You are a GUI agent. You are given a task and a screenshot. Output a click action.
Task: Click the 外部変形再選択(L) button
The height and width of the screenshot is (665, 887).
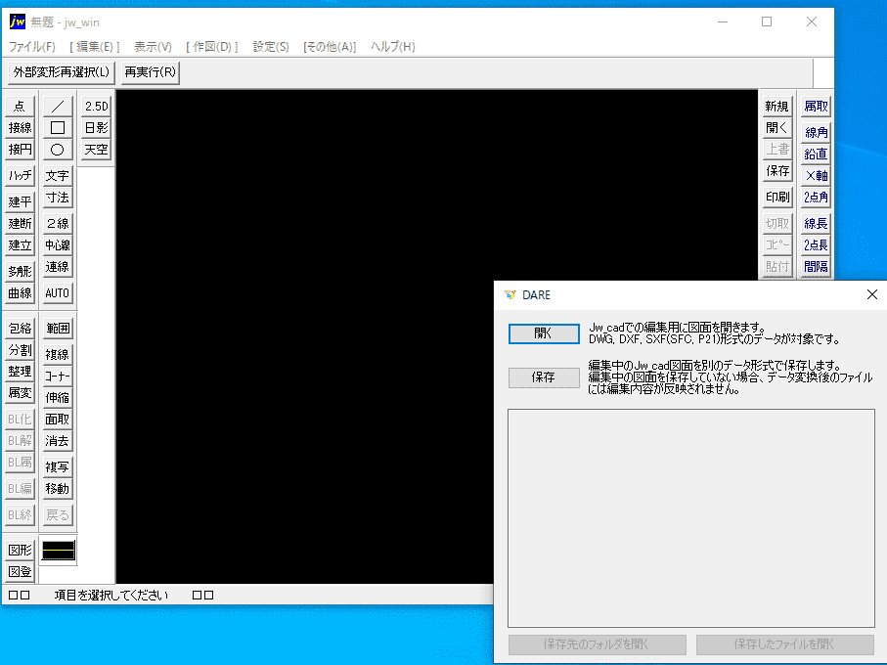pos(61,72)
